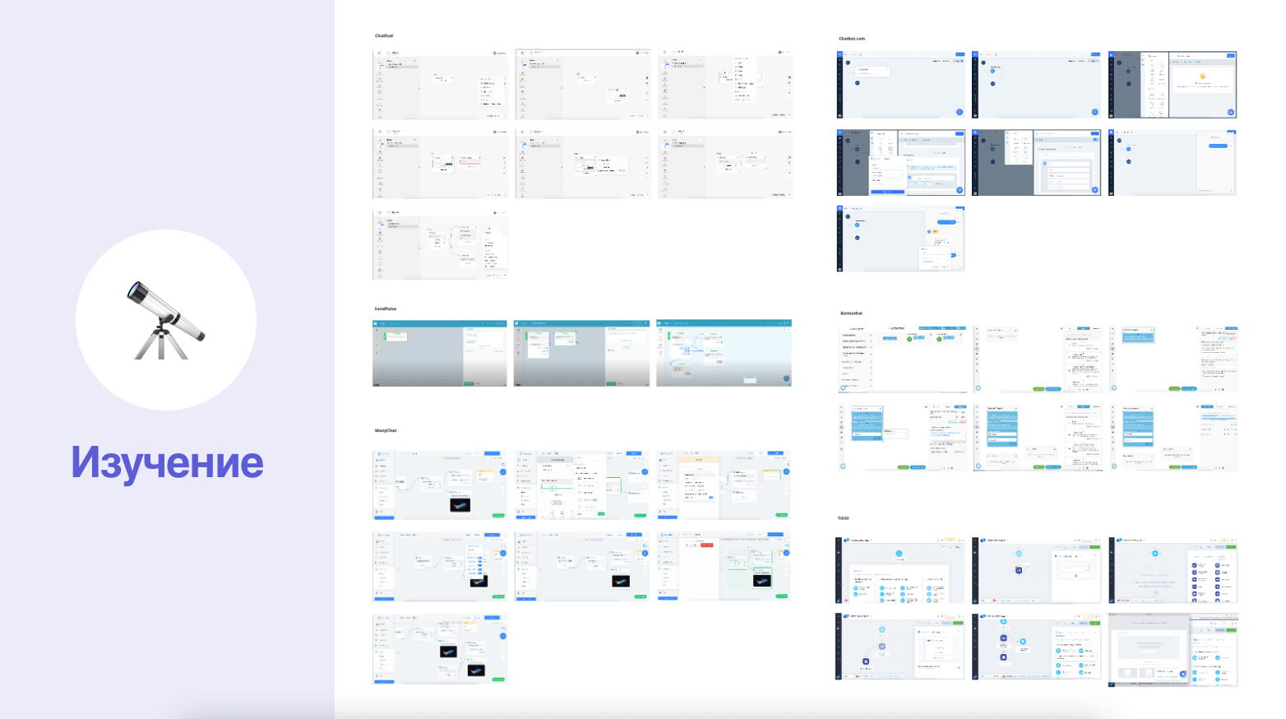This screenshot has height=719, width=1286.
Task: Open the first Chatbot.com screenshot thumbnail
Action: [x=901, y=85]
